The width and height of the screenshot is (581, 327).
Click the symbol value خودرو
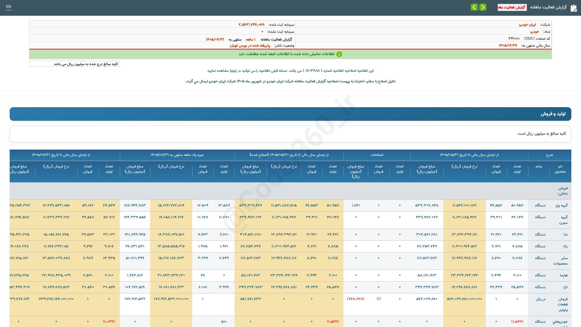tap(534, 31)
